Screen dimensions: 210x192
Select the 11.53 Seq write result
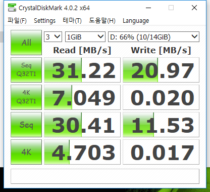(161, 125)
